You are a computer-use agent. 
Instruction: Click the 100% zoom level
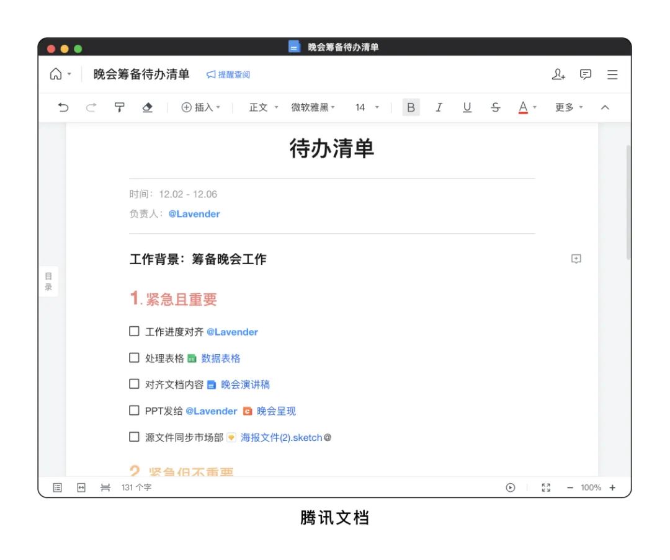coord(591,487)
